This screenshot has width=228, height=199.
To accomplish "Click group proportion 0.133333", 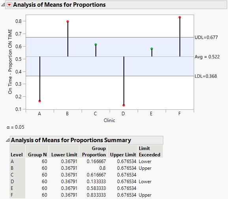I will [96, 182].
